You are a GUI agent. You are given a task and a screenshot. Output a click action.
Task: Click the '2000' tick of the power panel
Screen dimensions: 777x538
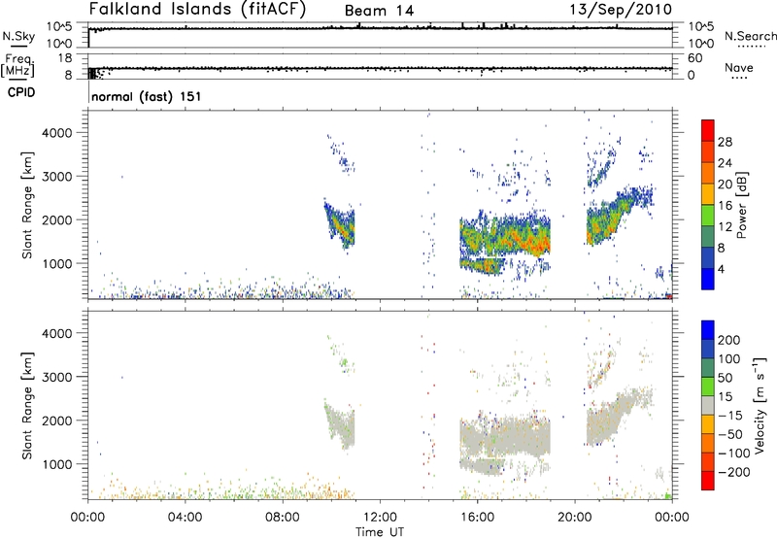[57, 219]
